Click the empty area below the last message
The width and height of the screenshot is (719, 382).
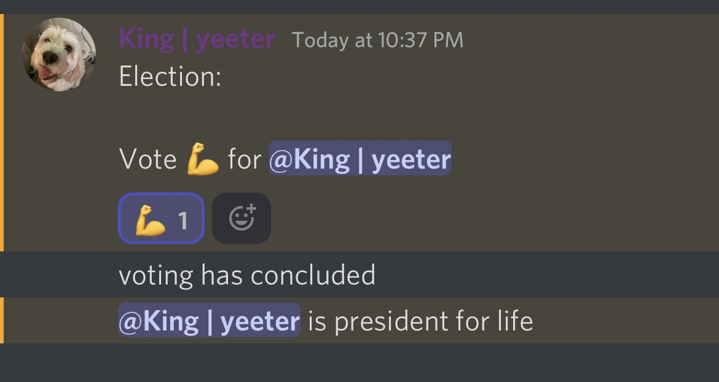(x=359, y=363)
